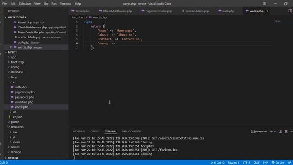Open the View menu

pyautogui.click(x=37, y=4)
